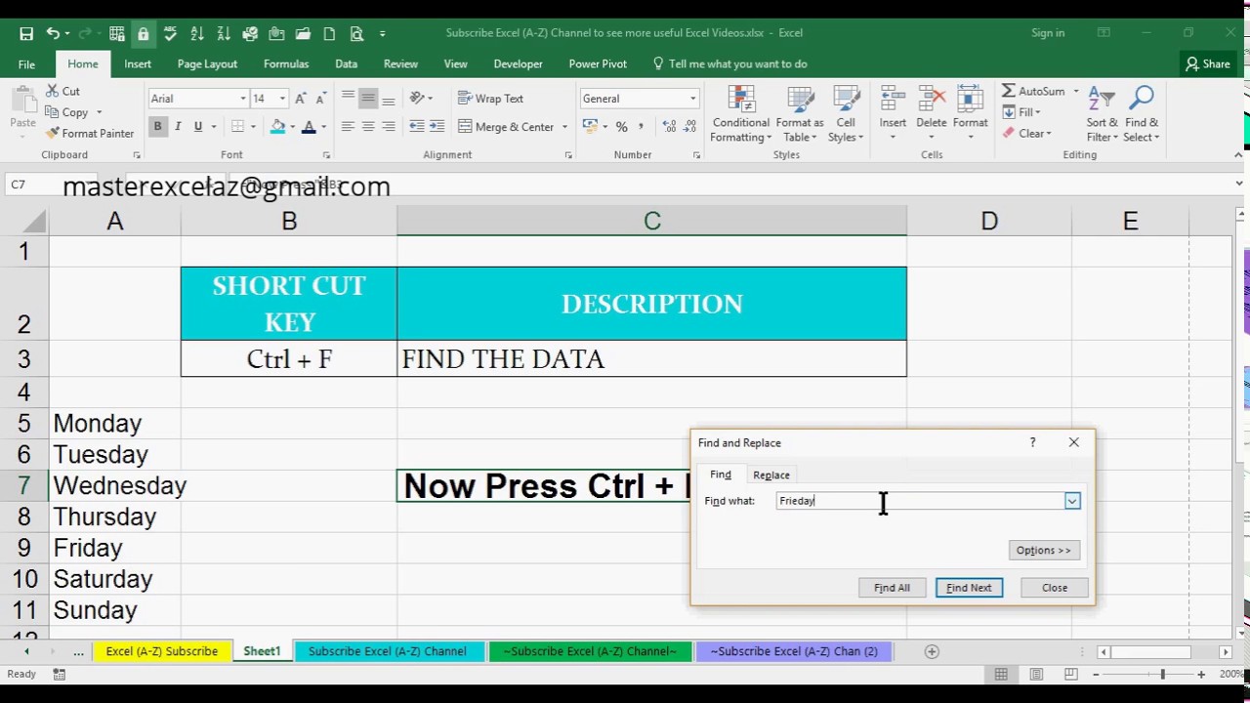Click into the Find what text field

pyautogui.click(x=920, y=501)
